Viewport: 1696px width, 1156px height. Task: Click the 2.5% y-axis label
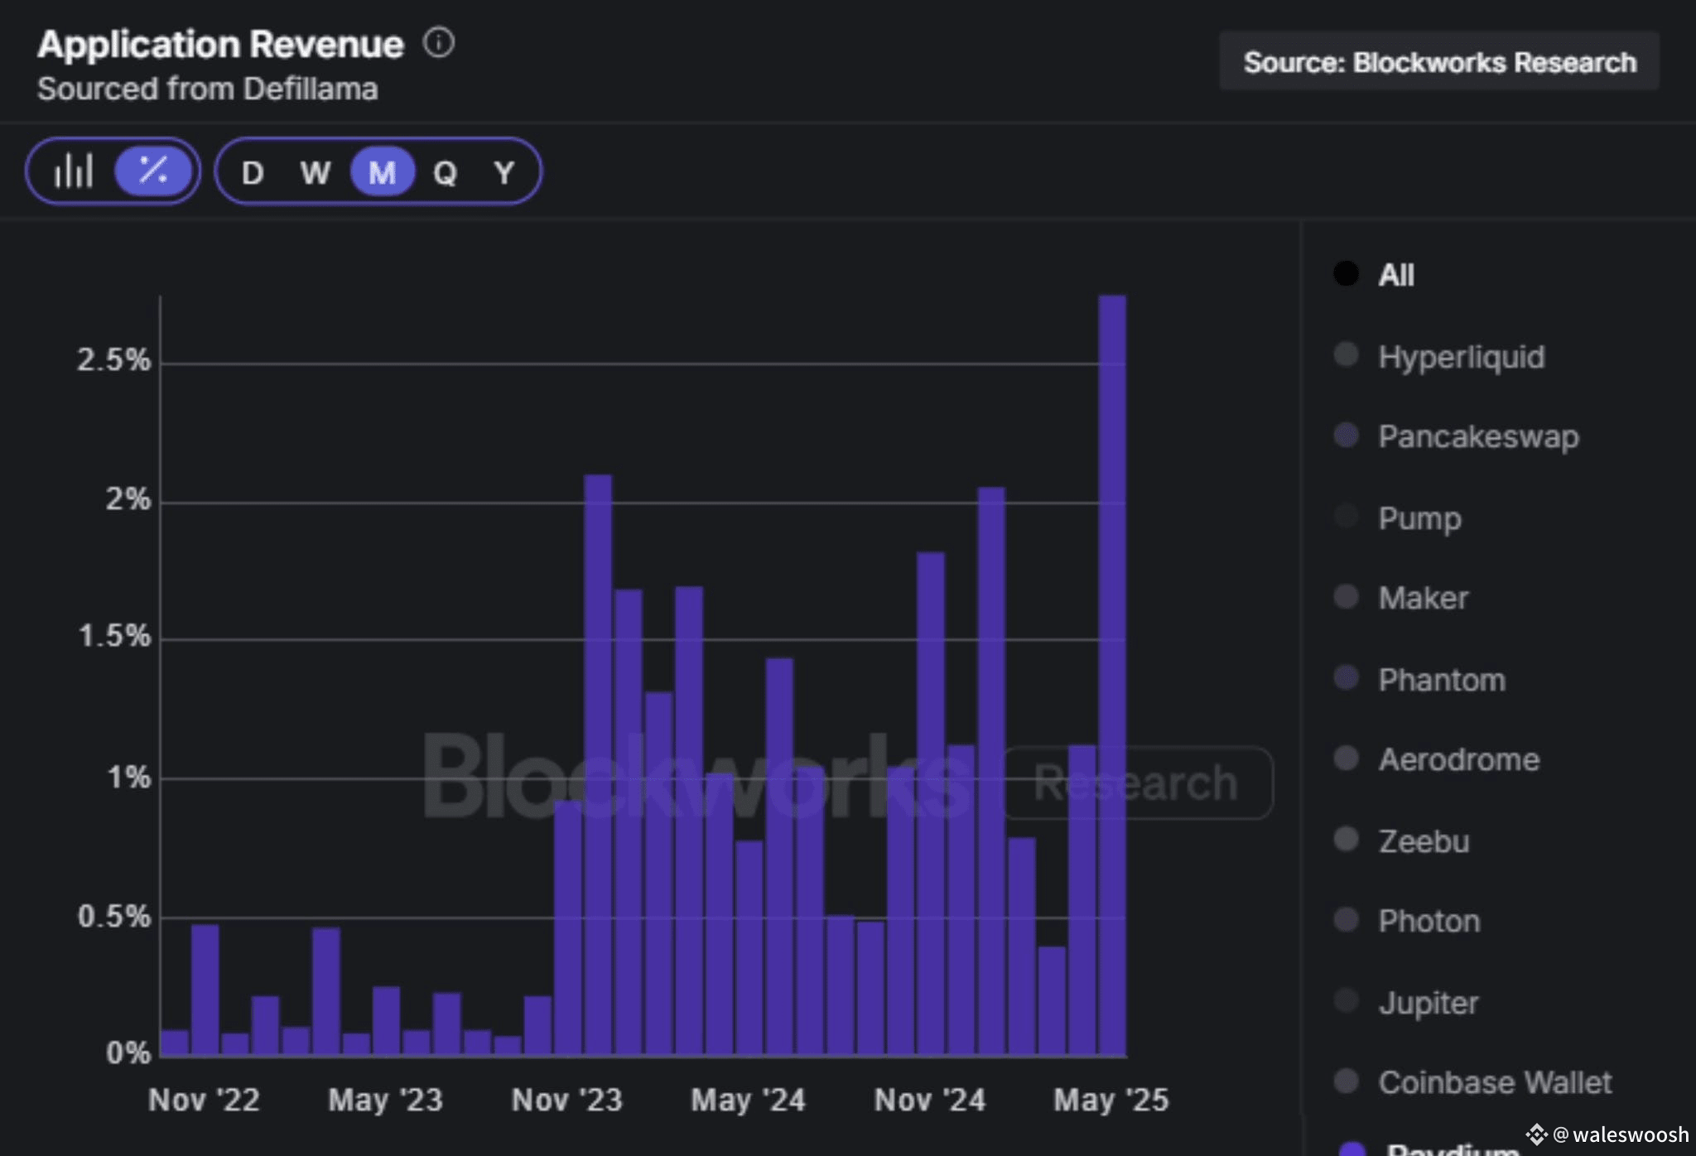tap(113, 360)
